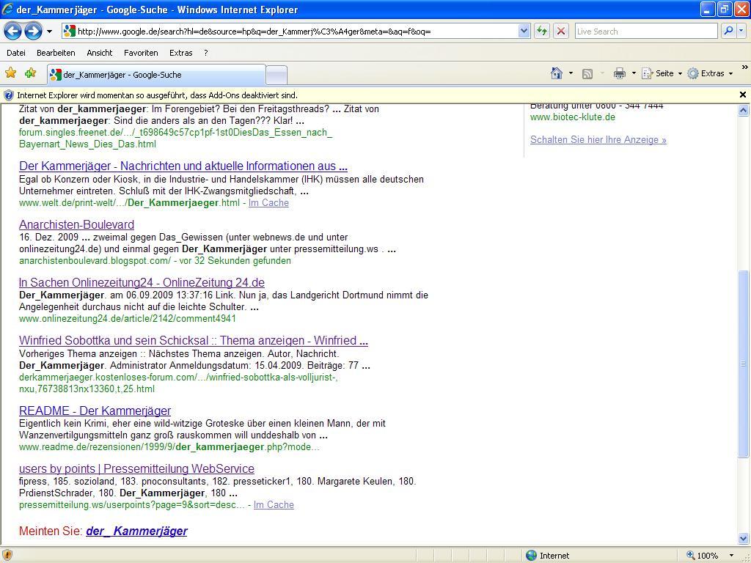Click the Meinten Sie der_ Kammerjäger suggestion
This screenshot has height=563, width=751.
click(x=136, y=531)
